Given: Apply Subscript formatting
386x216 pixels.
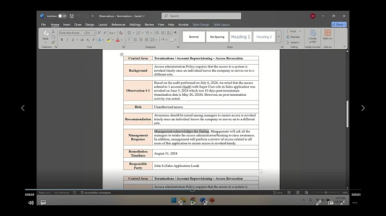Looking at the screenshot, I should click(x=88, y=40).
